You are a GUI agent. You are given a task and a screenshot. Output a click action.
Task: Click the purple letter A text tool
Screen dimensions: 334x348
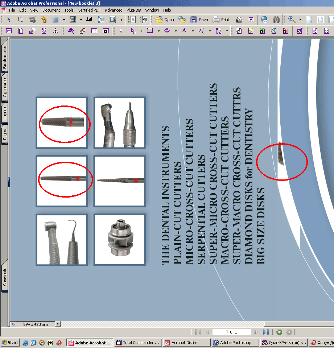[184, 30]
